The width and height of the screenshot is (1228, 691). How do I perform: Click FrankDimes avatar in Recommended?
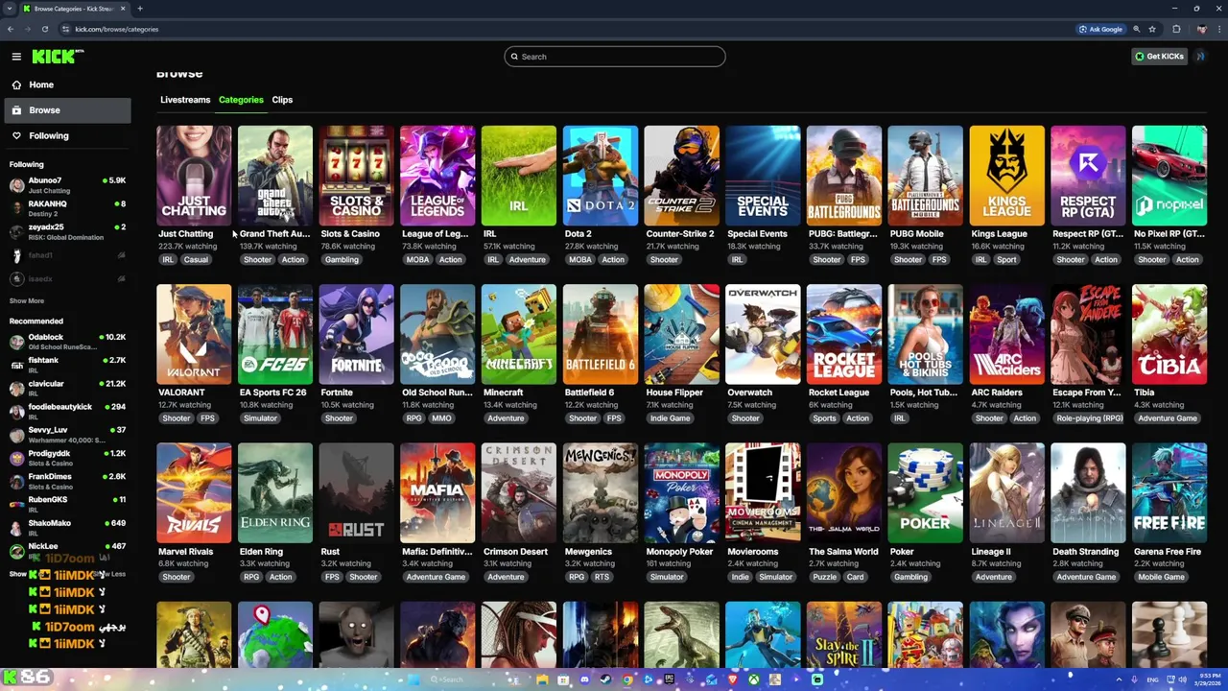(x=17, y=481)
